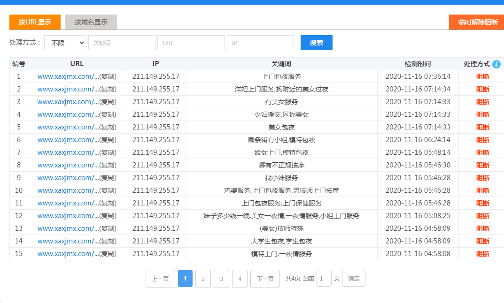Viewport: 504px width, 303px height.
Task: Click the 上一页 pagination button
Action: click(159, 278)
